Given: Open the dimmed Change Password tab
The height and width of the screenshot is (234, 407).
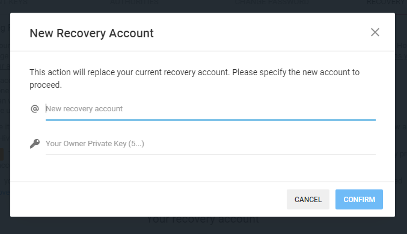Looking at the screenshot, I should point(272,2).
